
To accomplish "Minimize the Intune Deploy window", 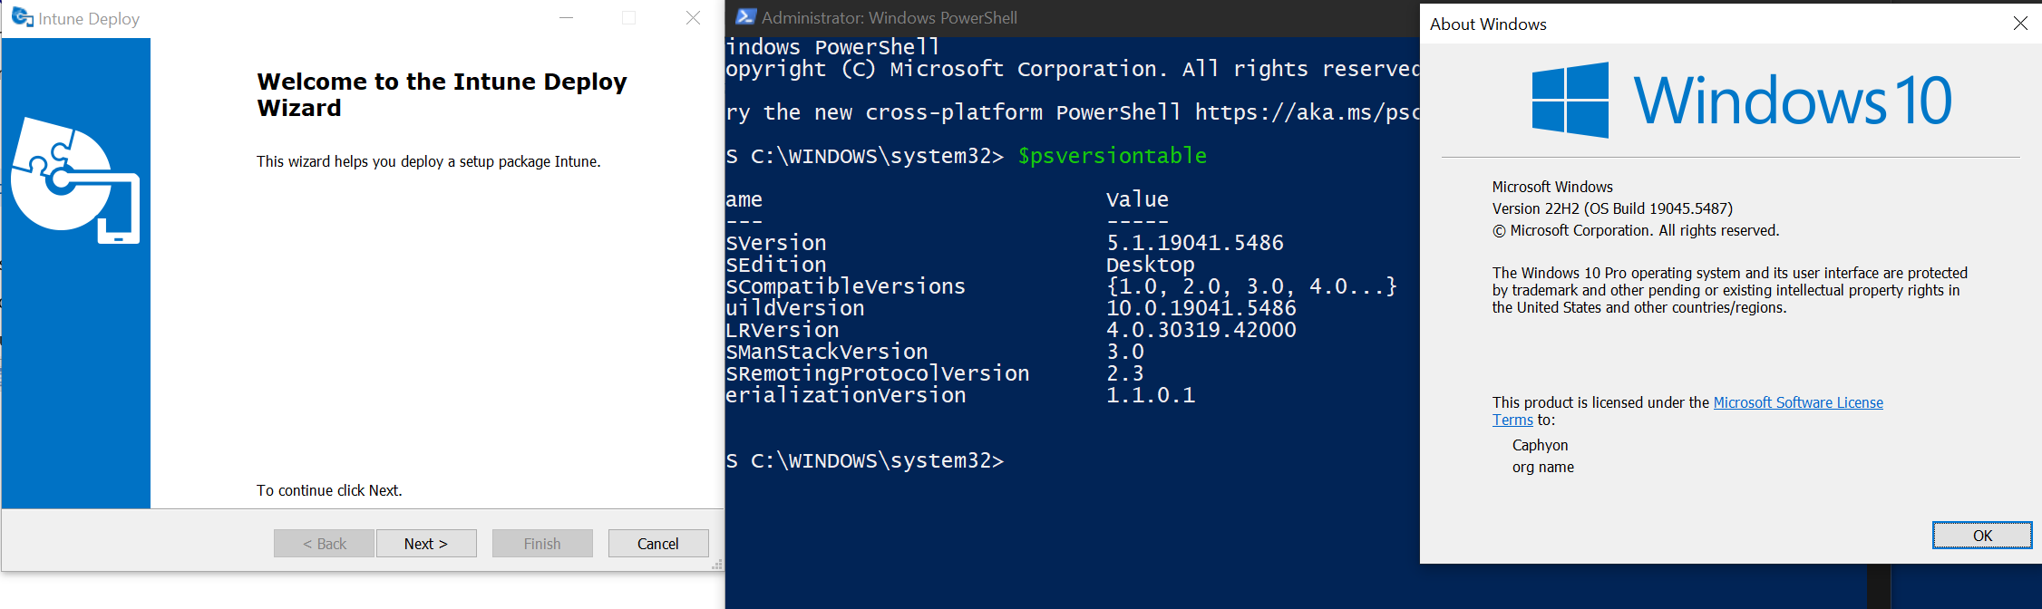I will [x=567, y=18].
